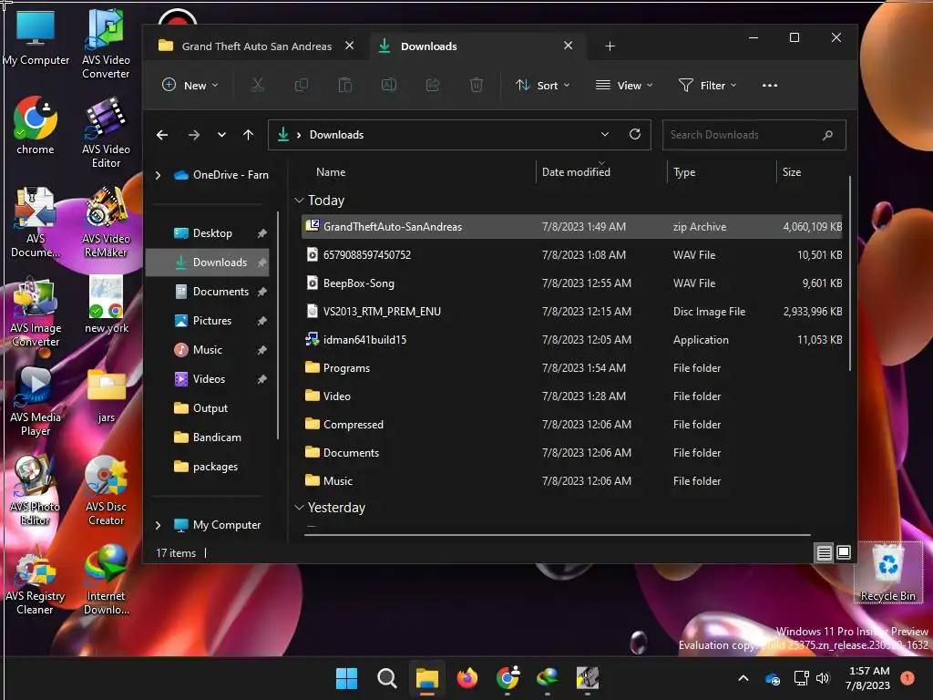Sort by Type column header
The width and height of the screenshot is (933, 700).
pos(684,172)
